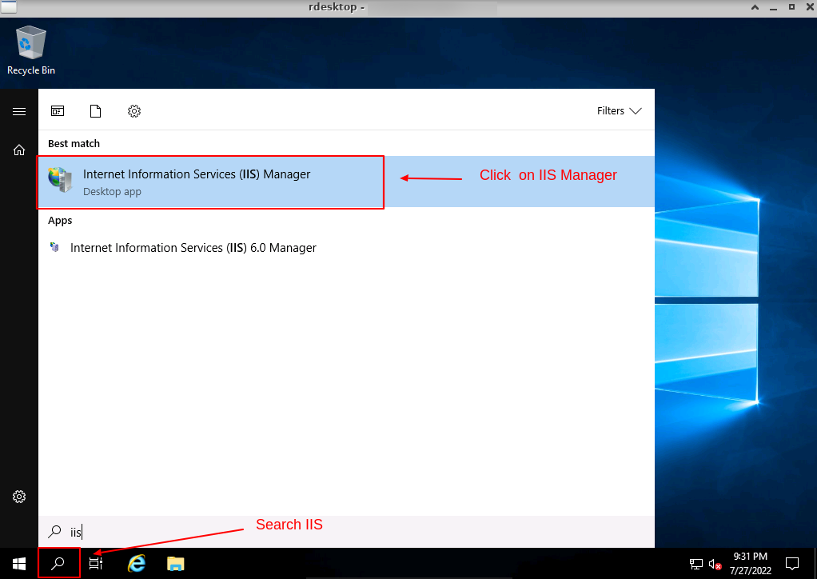Viewport: 817px width, 579px height.
Task: Launch Internet Explorer from taskbar
Action: (x=137, y=563)
